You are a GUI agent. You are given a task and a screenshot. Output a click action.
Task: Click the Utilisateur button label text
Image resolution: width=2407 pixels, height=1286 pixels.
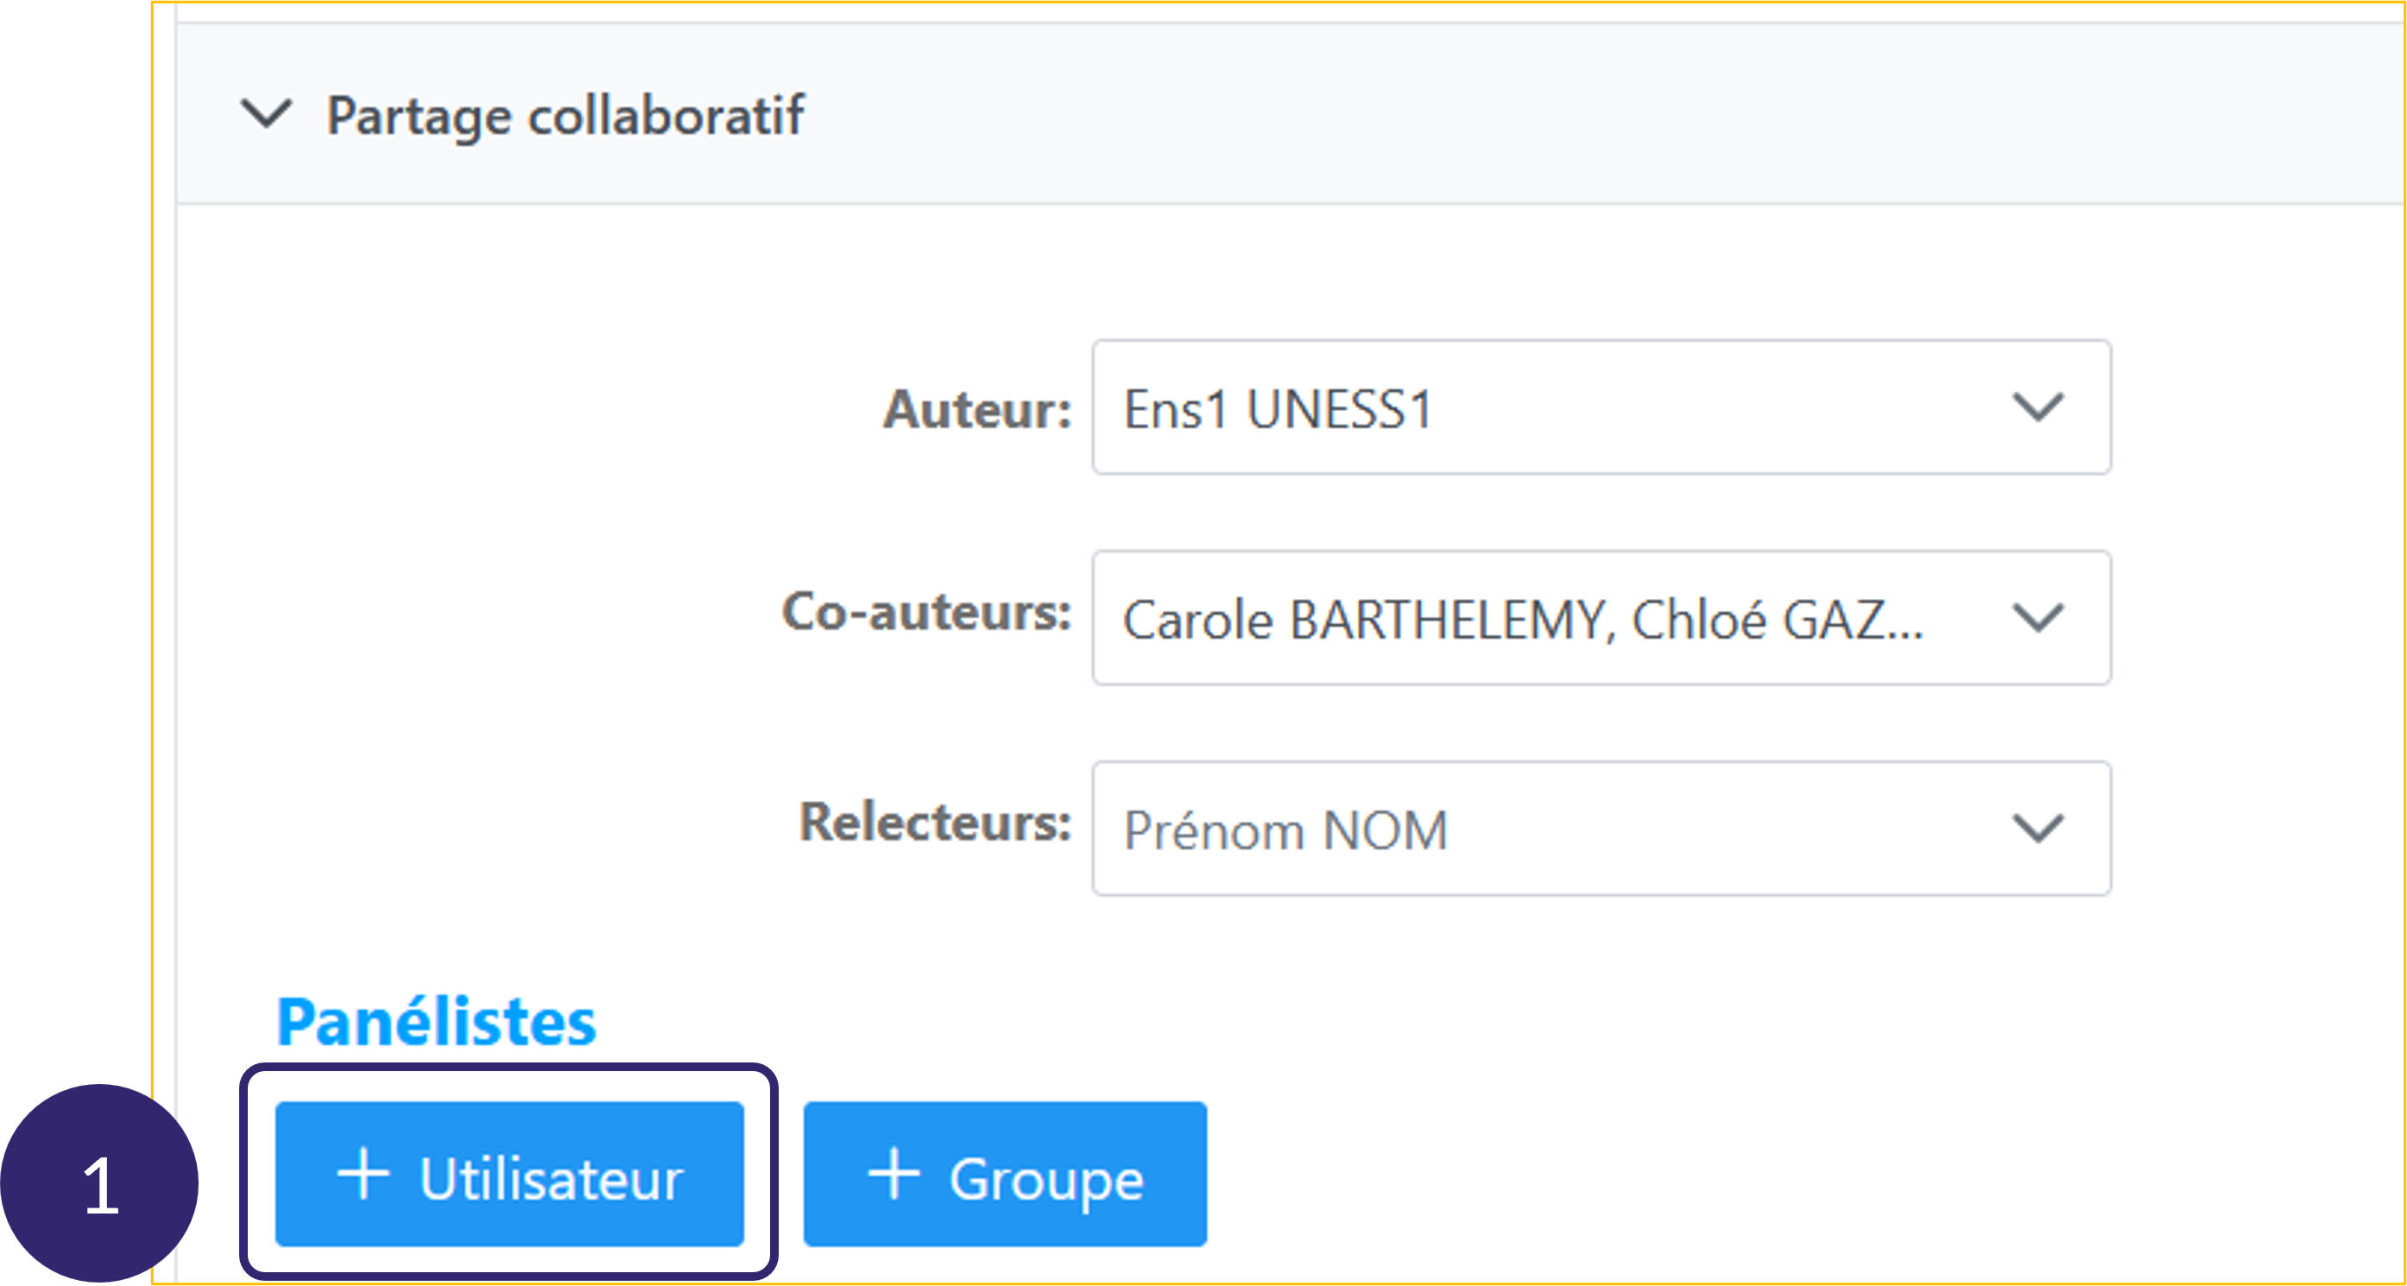pyautogui.click(x=552, y=1179)
